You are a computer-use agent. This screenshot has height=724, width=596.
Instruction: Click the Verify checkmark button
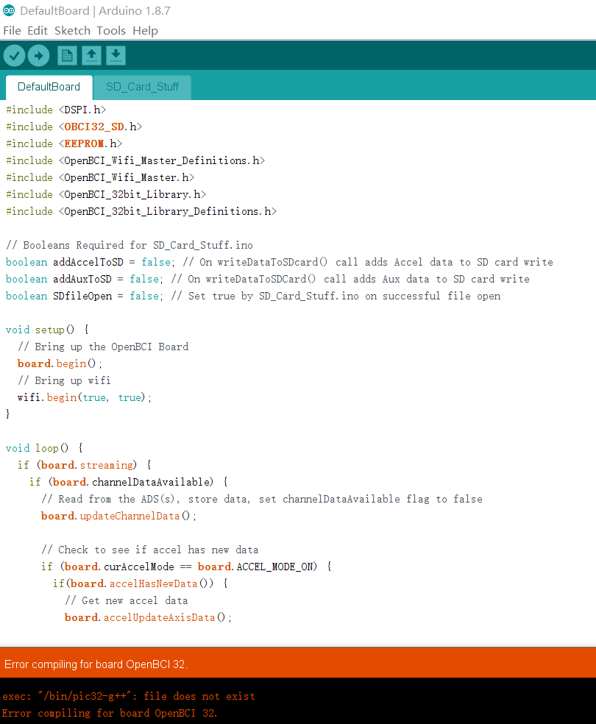(x=15, y=55)
